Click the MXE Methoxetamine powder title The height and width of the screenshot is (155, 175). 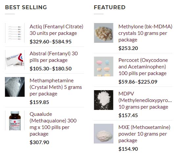pyautogui.click(x=144, y=134)
